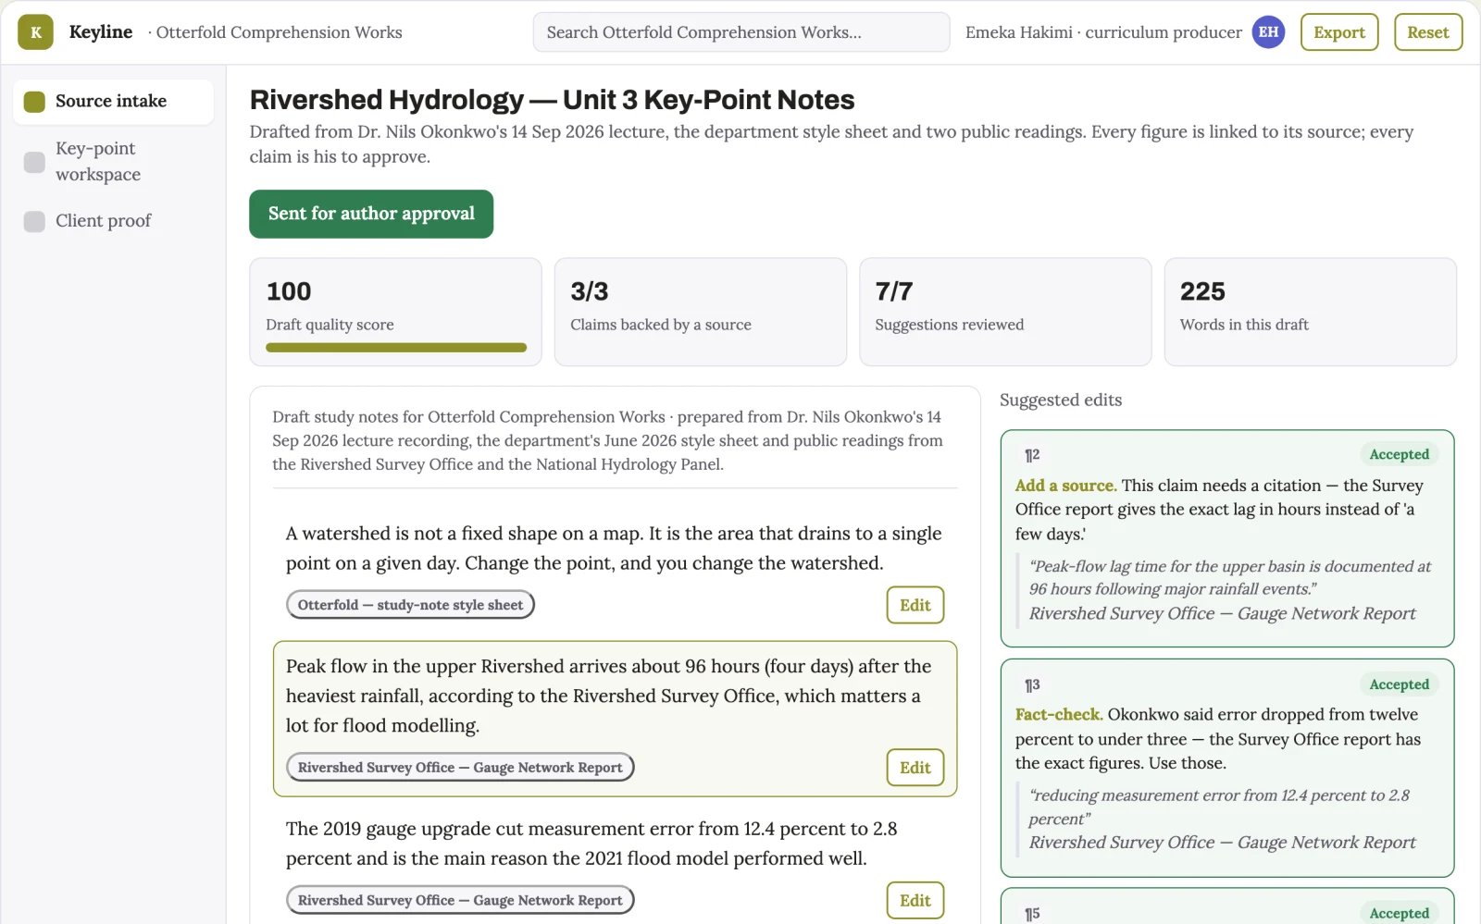Click the Sent for author approval button
The height and width of the screenshot is (924, 1481).
371,214
